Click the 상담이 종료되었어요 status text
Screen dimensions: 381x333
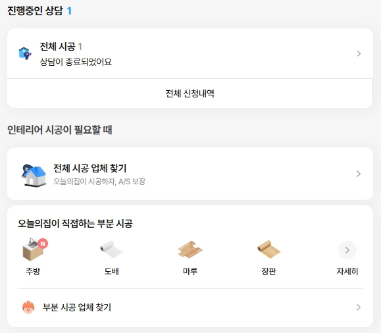76,62
